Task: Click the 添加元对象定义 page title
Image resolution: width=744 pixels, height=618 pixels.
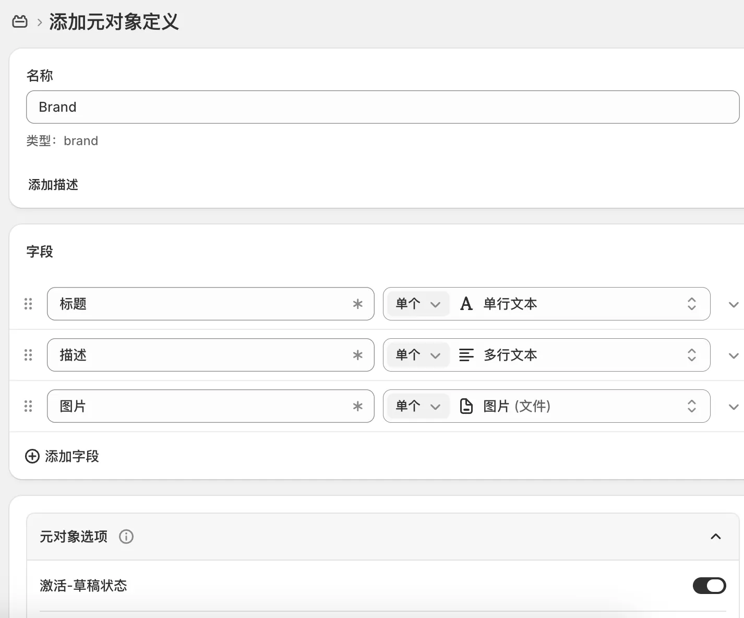Action: pos(114,22)
